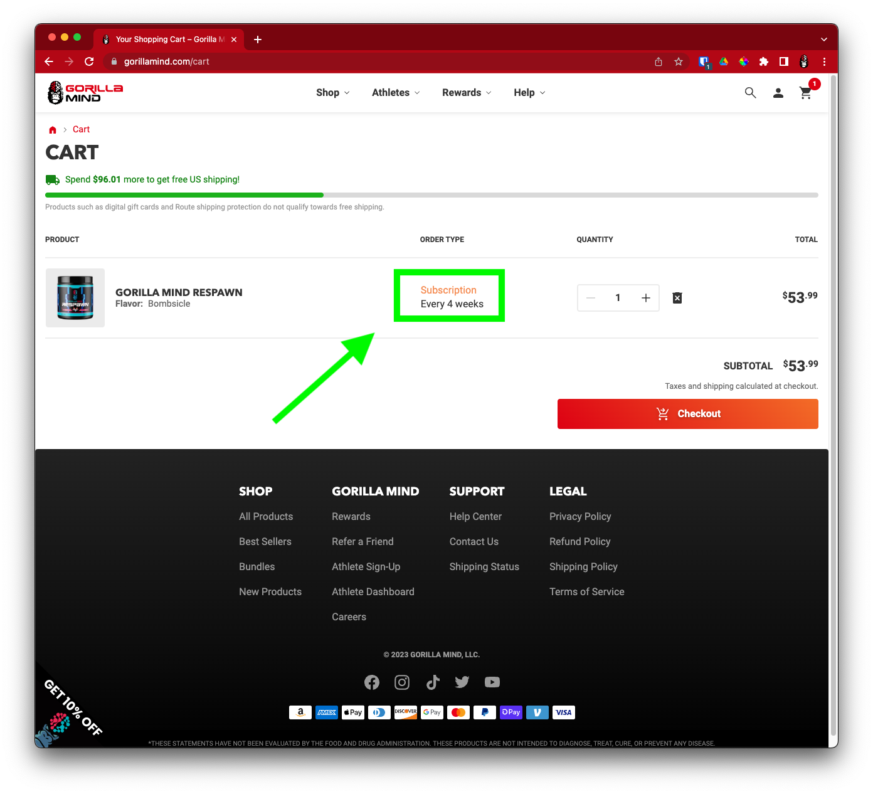873x794 pixels.
Task: Select the Your Shopping Cart browser tab
Action: (166, 39)
